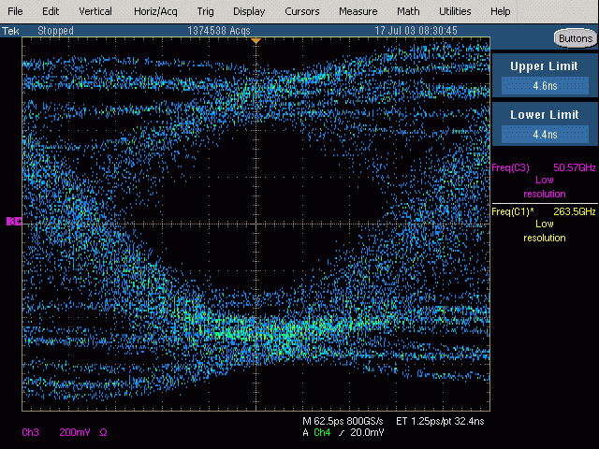The width and height of the screenshot is (599, 449).
Task: Select the Upper Limit 4.6ns field
Action: point(545,85)
